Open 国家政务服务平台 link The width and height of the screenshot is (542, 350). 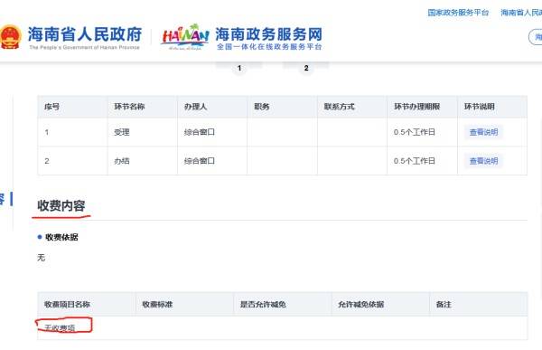(x=458, y=13)
